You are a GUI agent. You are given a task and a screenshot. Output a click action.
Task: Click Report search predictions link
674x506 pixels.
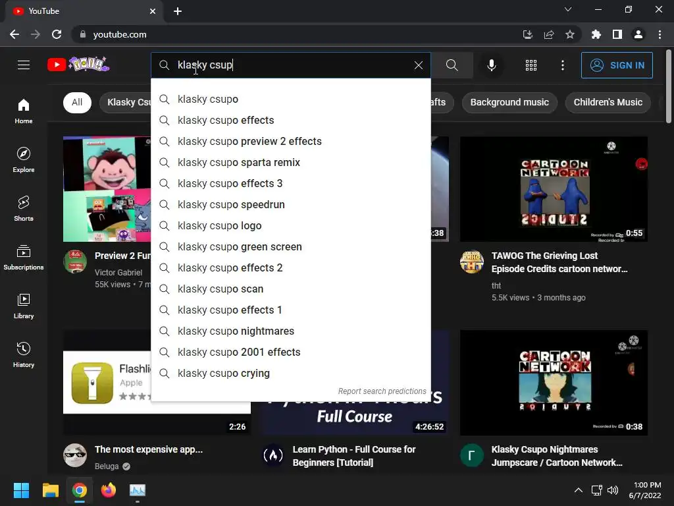[382, 391]
